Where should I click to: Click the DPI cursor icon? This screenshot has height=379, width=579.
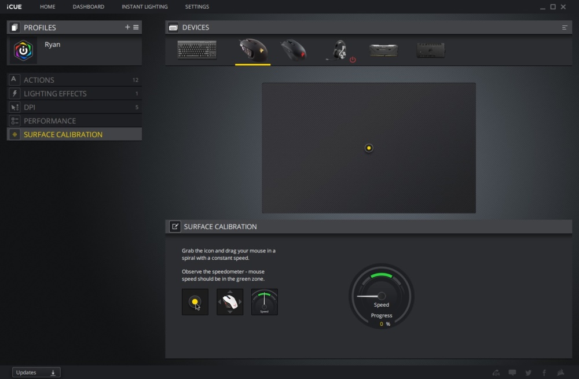click(x=14, y=107)
